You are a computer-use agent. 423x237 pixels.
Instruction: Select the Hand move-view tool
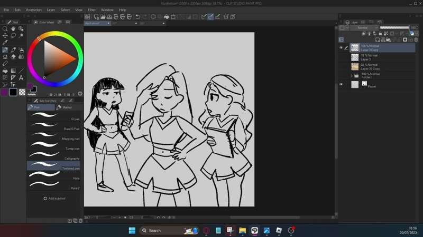pos(13,29)
